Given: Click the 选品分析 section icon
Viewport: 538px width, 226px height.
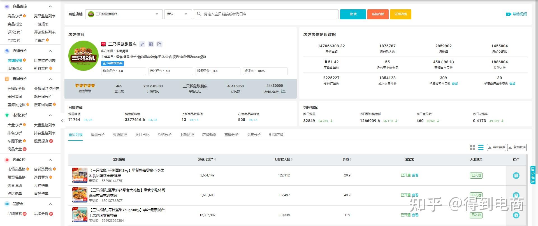Looking at the screenshot, I should pos(7,160).
